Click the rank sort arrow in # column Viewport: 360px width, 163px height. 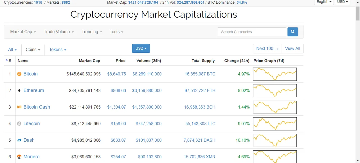point(7,60)
